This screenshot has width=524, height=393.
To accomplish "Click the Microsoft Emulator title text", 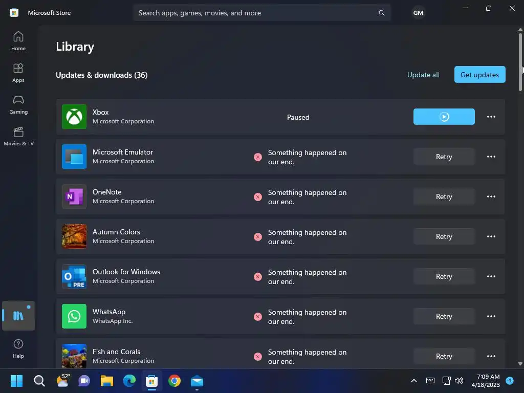I will 123,152.
